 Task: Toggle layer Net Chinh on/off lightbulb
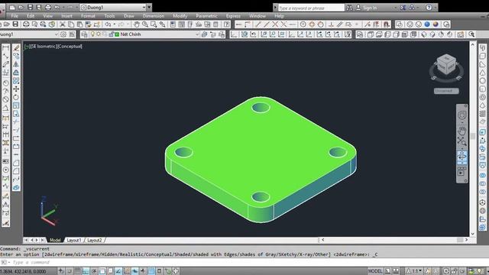(x=92, y=34)
